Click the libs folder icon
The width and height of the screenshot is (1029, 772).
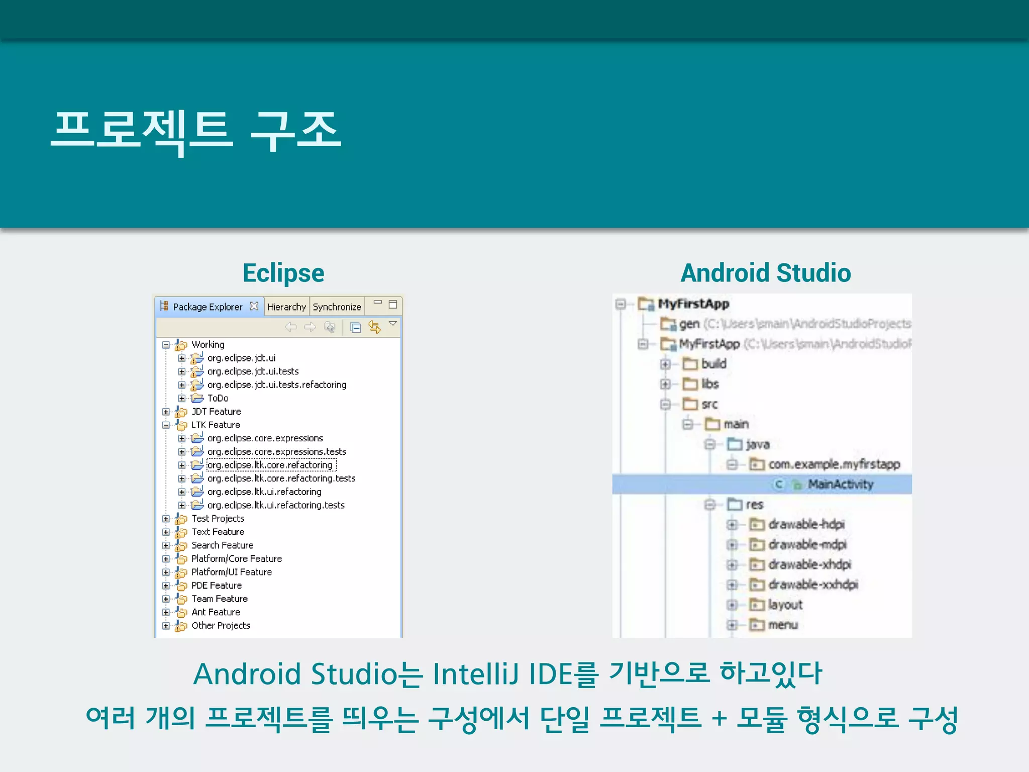[x=690, y=384]
